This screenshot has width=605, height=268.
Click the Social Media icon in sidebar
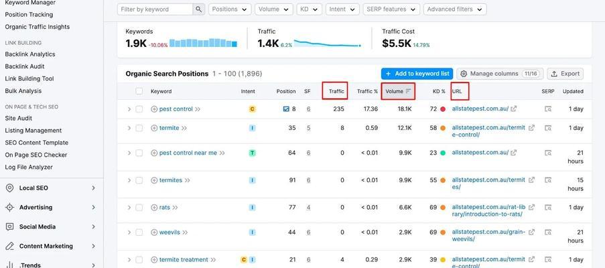9,226
